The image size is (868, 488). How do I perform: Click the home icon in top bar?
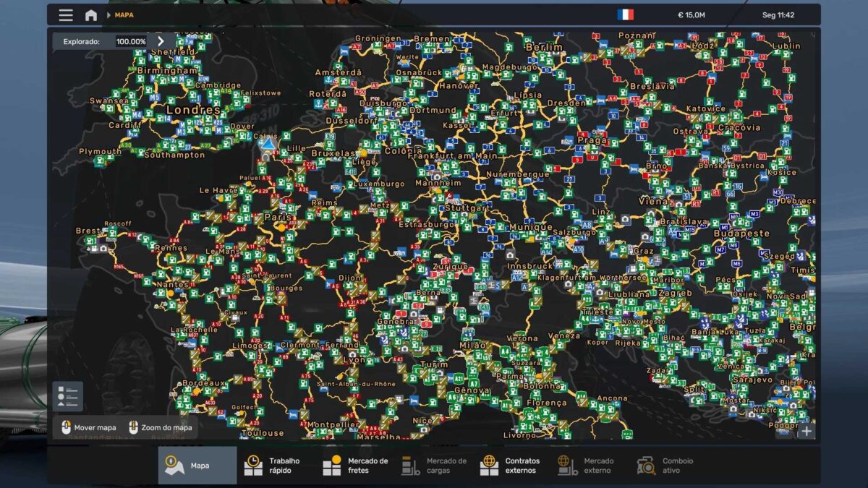pyautogui.click(x=91, y=15)
